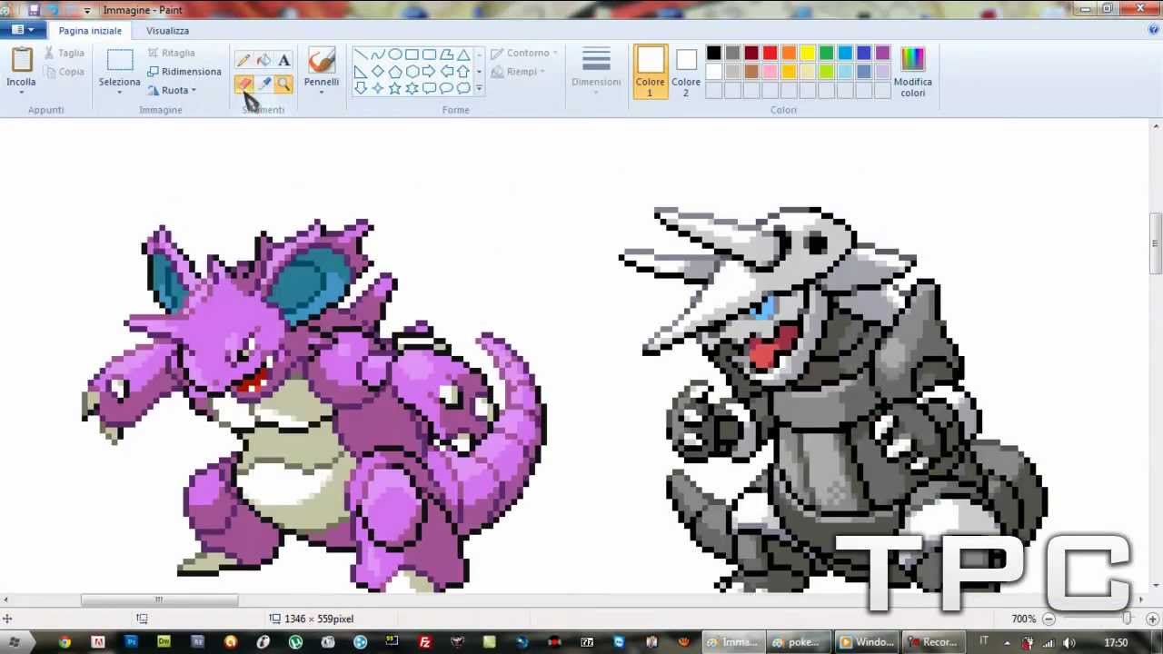Click the vertical scrollbar thumb
This screenshot has width=1163, height=654.
(x=1156, y=243)
